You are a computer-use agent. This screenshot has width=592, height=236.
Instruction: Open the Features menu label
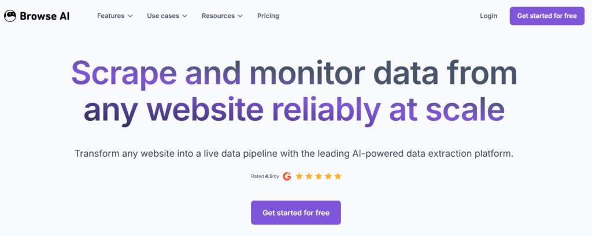point(110,16)
